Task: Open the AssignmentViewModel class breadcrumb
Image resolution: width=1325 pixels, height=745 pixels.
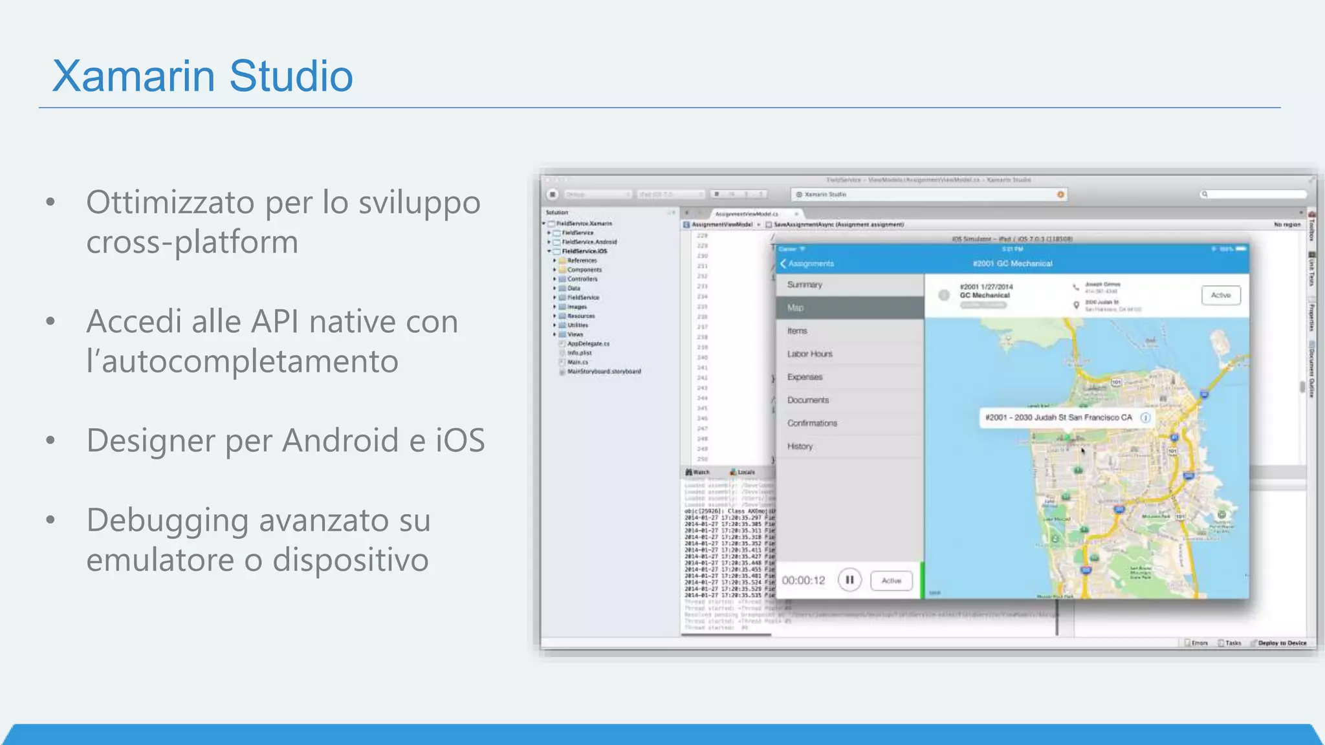Action: tap(718, 224)
